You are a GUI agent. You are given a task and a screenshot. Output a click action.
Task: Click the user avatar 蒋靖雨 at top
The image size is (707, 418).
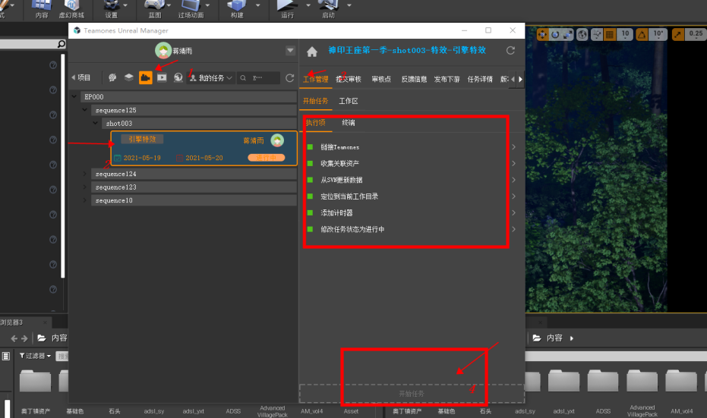tap(163, 50)
